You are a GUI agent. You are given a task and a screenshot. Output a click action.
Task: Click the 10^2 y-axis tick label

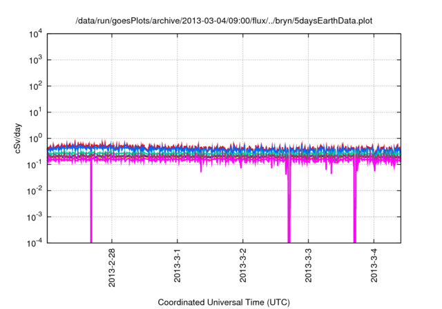[36, 86]
